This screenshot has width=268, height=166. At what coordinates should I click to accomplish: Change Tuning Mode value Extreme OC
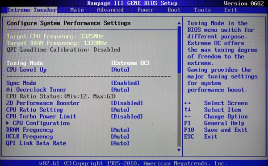click(130, 63)
